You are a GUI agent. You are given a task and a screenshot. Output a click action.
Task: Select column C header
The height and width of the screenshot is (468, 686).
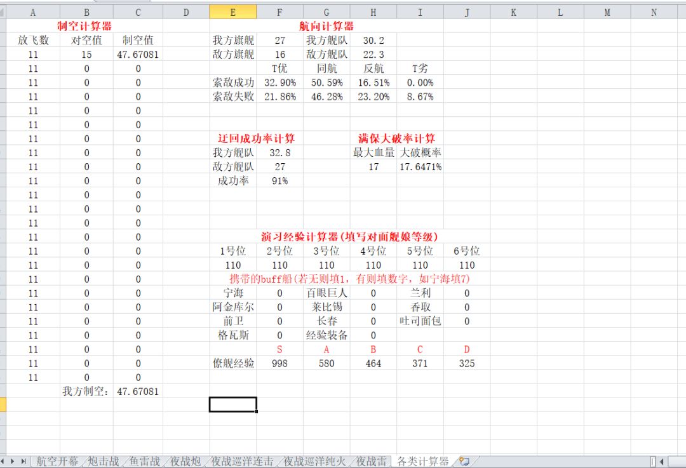[x=138, y=12]
